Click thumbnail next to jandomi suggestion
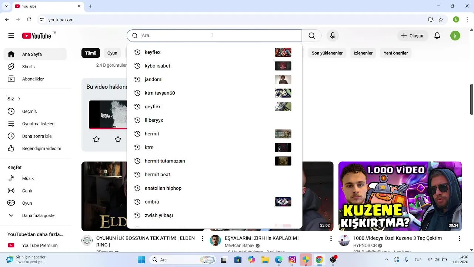The width and height of the screenshot is (474, 267). 283,79
